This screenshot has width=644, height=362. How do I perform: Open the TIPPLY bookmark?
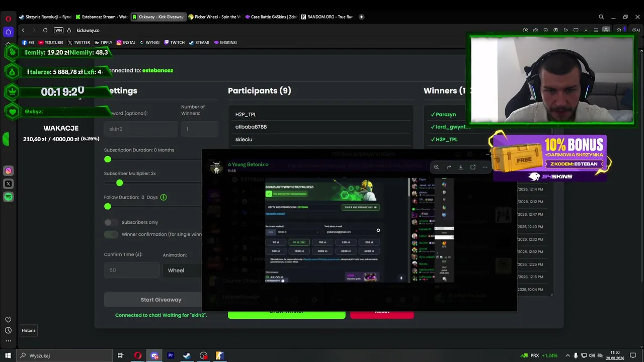(103, 42)
